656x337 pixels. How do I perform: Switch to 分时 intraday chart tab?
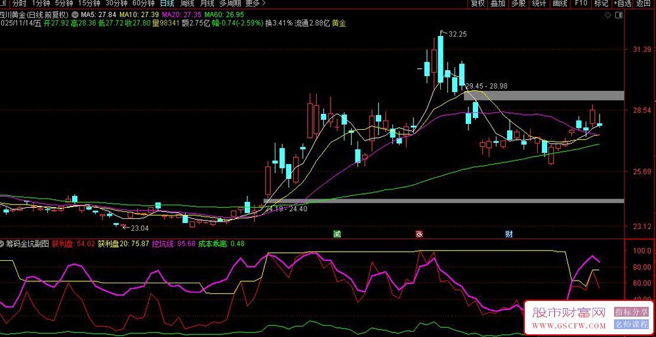[19, 4]
